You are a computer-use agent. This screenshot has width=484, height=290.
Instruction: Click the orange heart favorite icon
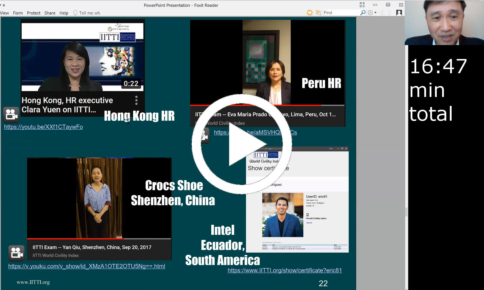(x=310, y=13)
